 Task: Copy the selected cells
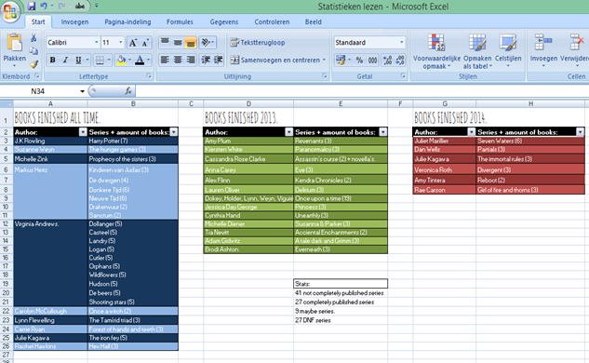(x=33, y=51)
